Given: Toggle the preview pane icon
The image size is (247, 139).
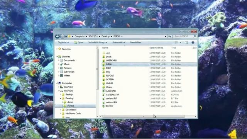Looking at the screenshot, I should click(x=186, y=42).
